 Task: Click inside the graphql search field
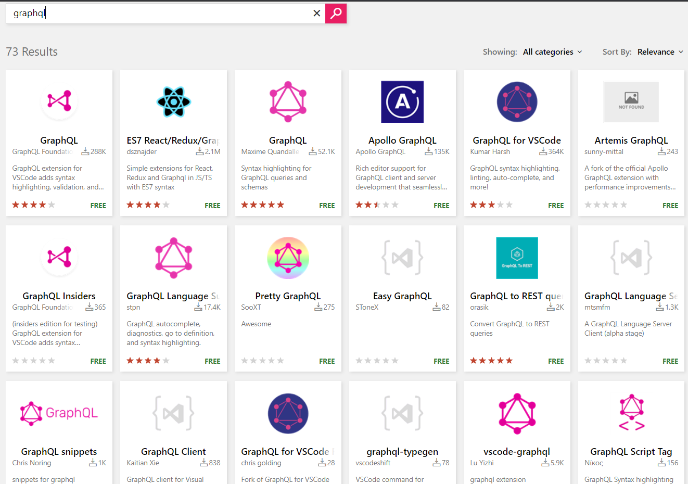click(156, 14)
